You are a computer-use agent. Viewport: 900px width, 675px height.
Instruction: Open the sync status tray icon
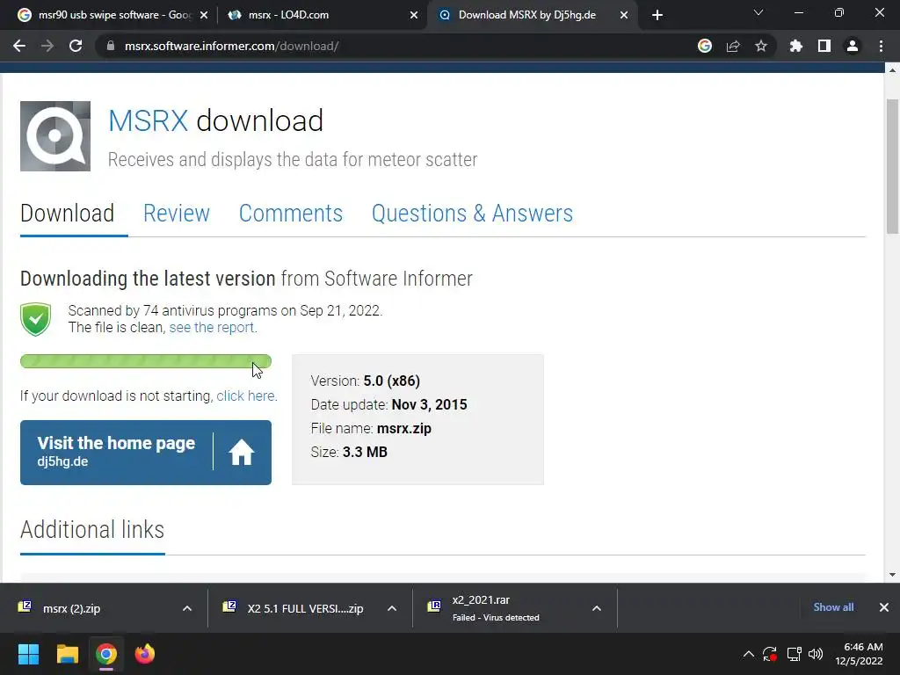tap(770, 654)
